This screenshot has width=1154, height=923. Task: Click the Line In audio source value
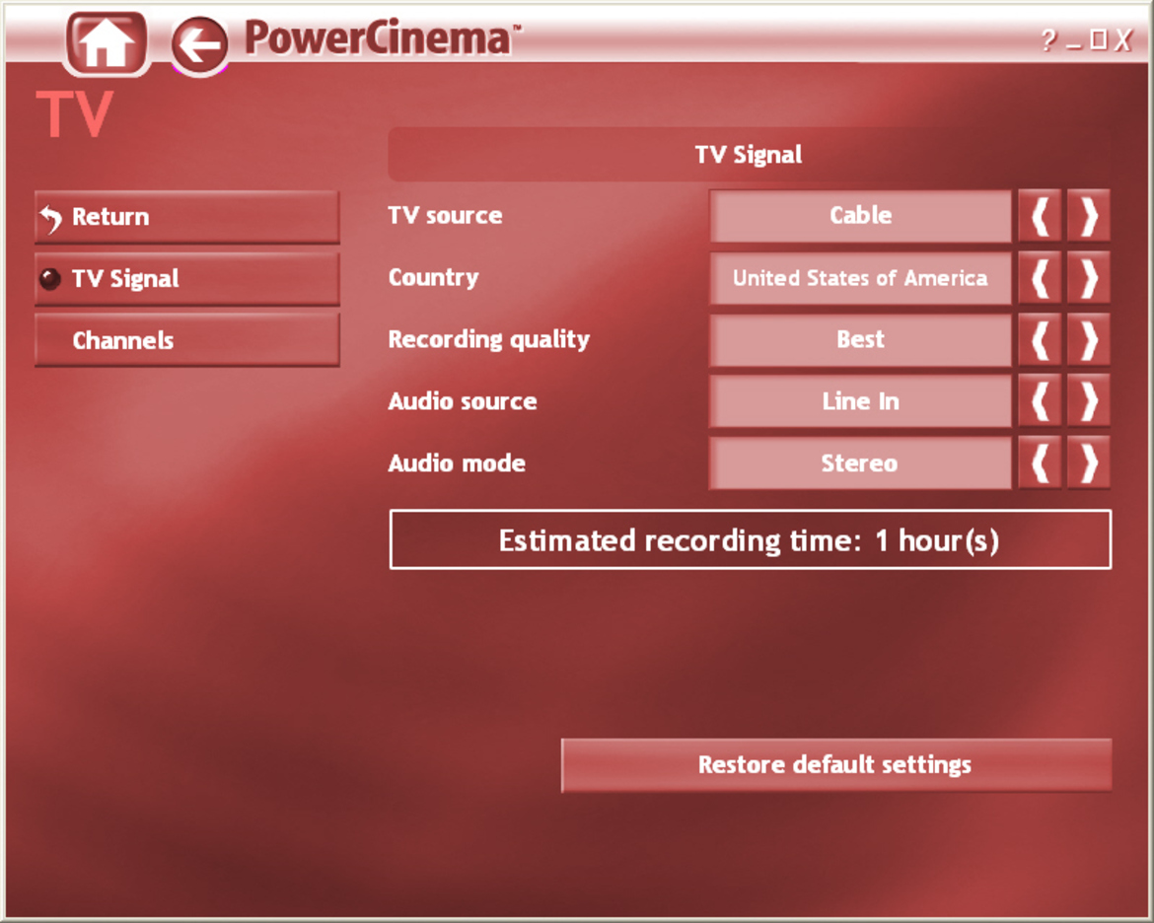coord(860,401)
